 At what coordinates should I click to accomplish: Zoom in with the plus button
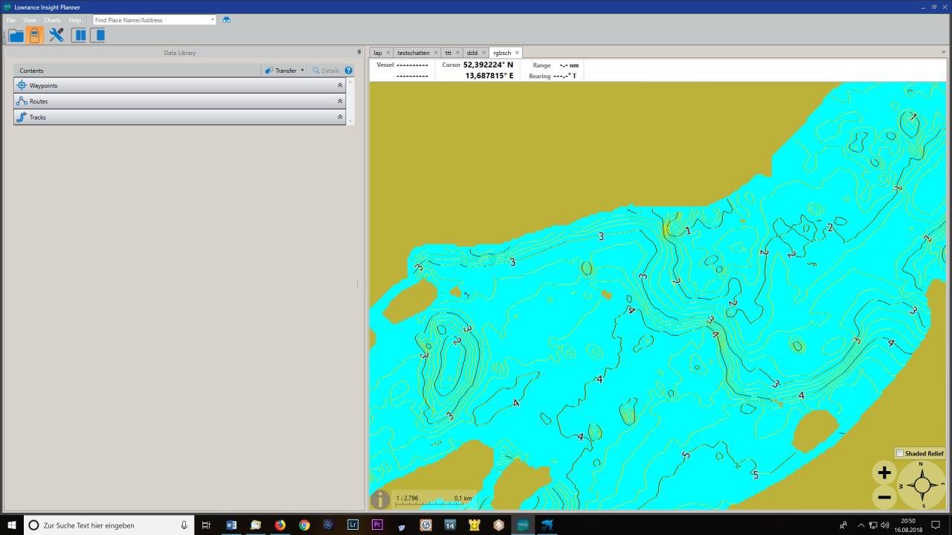(884, 473)
